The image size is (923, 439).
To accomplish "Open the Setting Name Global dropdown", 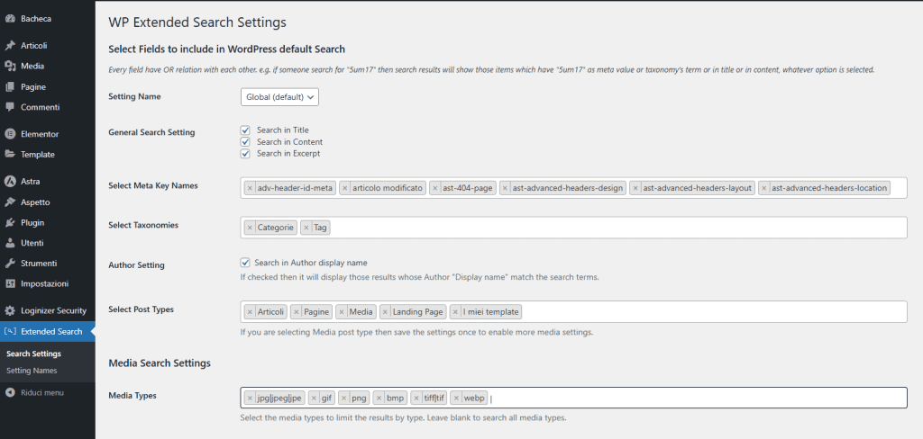I will [279, 97].
